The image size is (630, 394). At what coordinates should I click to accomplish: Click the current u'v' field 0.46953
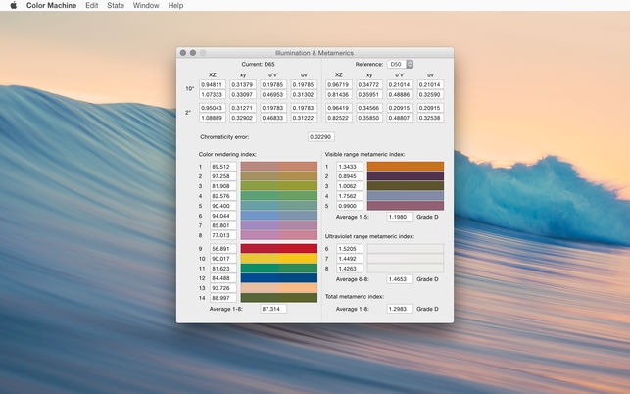273,95
